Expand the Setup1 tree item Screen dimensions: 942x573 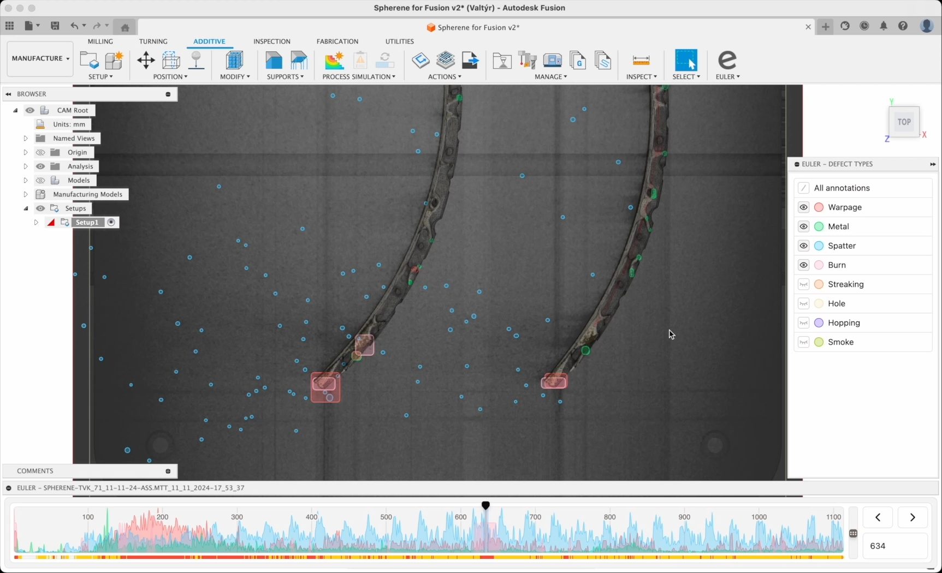click(x=36, y=223)
